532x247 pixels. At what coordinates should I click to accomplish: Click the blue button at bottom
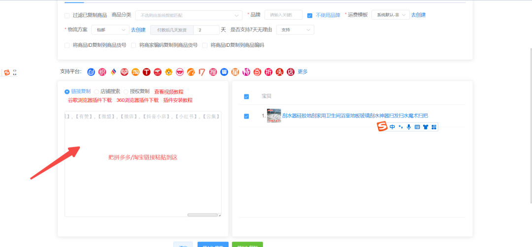coord(213,245)
